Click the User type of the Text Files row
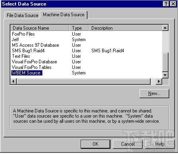The image size is (178, 154). click(76, 56)
